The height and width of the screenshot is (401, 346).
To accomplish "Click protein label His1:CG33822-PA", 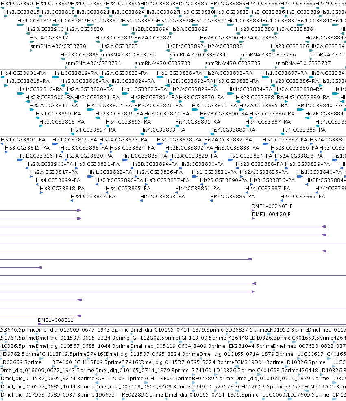I will tap(110, 172).
